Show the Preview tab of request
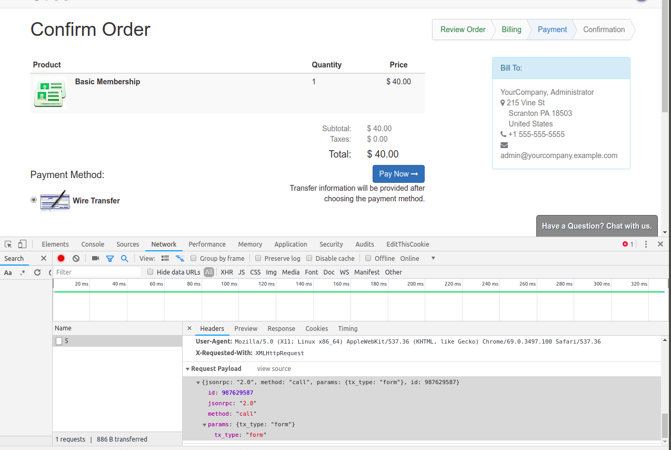671x450 pixels. 246,328
